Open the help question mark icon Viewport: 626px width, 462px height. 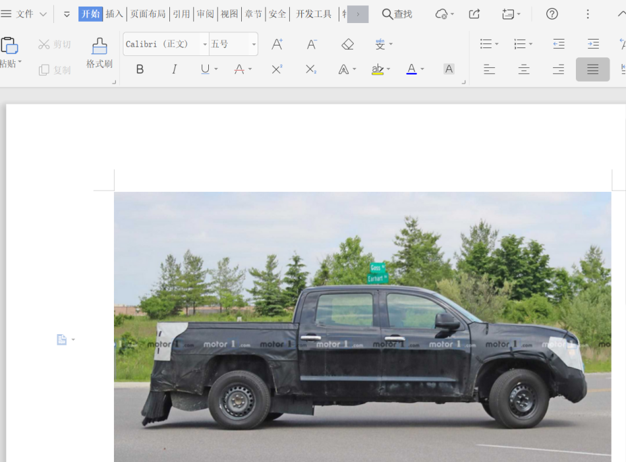click(552, 14)
